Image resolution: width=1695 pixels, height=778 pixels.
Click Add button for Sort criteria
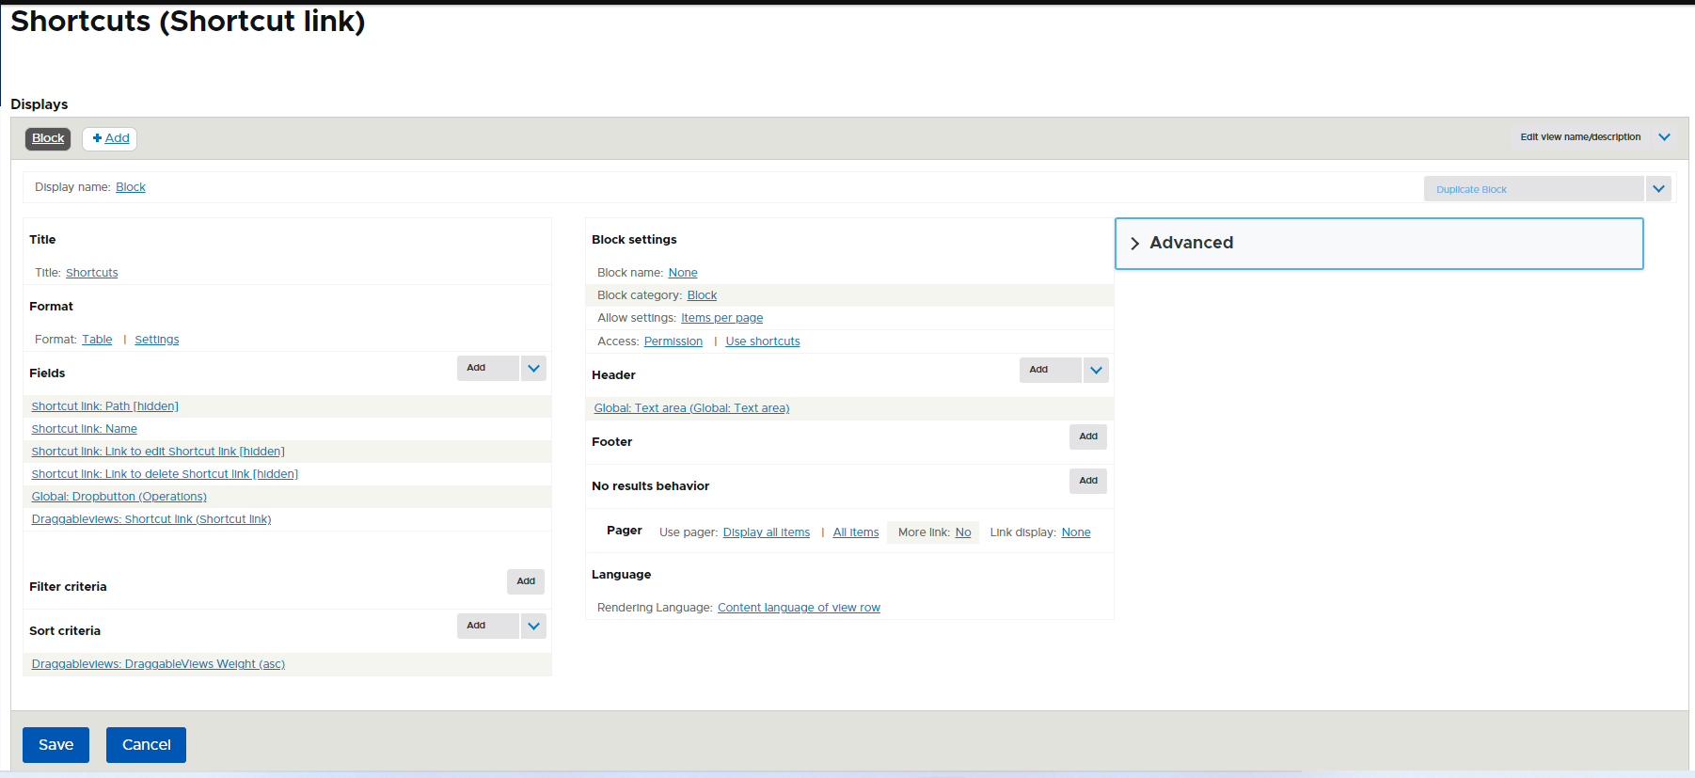click(x=488, y=626)
